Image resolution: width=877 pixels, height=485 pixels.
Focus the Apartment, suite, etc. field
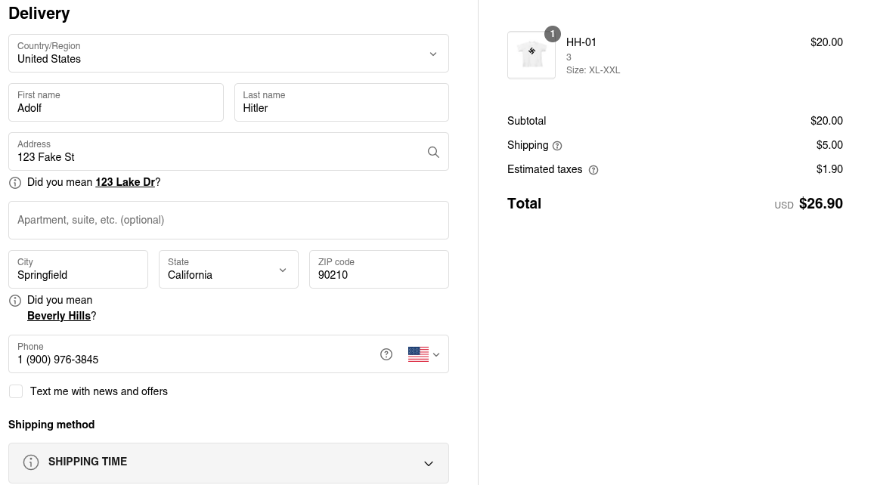[x=228, y=221]
